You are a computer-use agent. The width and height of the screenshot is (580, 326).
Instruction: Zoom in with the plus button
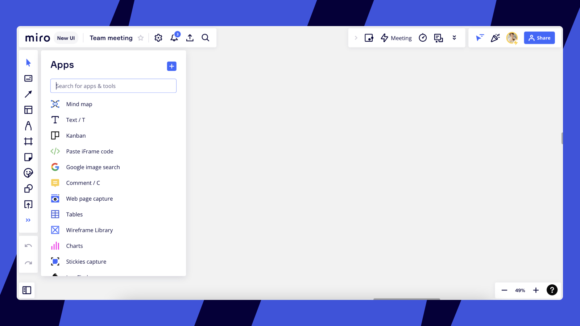(536, 290)
